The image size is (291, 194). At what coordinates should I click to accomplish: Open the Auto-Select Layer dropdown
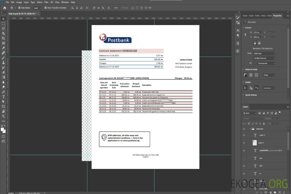coord(37,8)
